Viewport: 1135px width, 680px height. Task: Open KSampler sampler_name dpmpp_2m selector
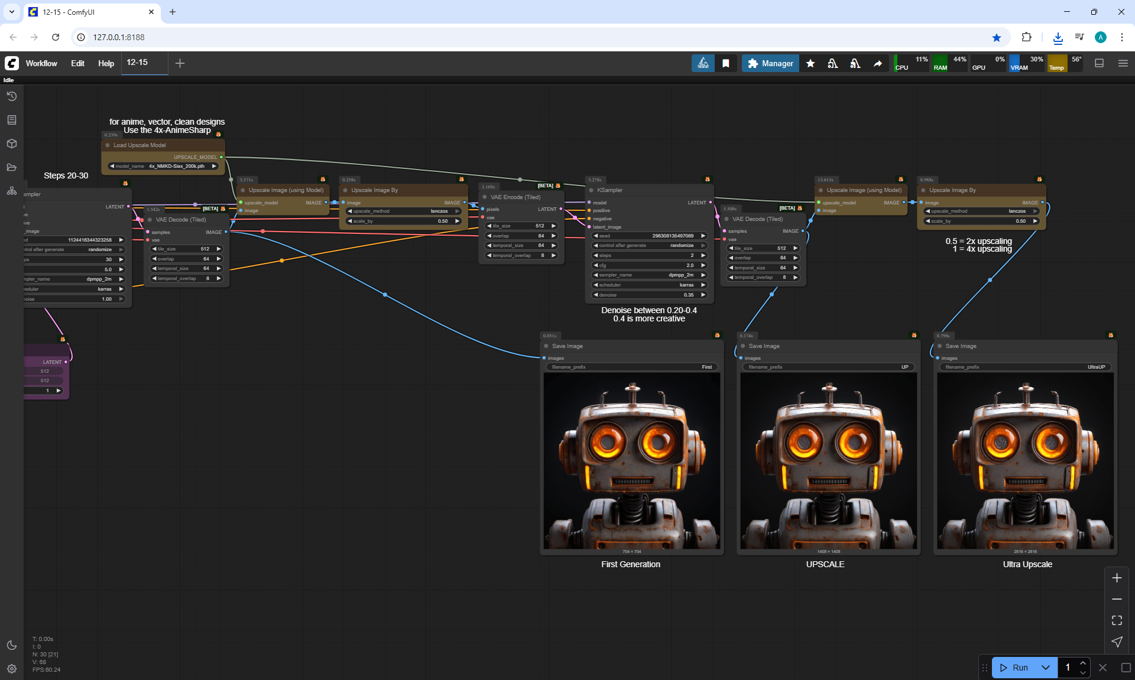[x=649, y=275]
